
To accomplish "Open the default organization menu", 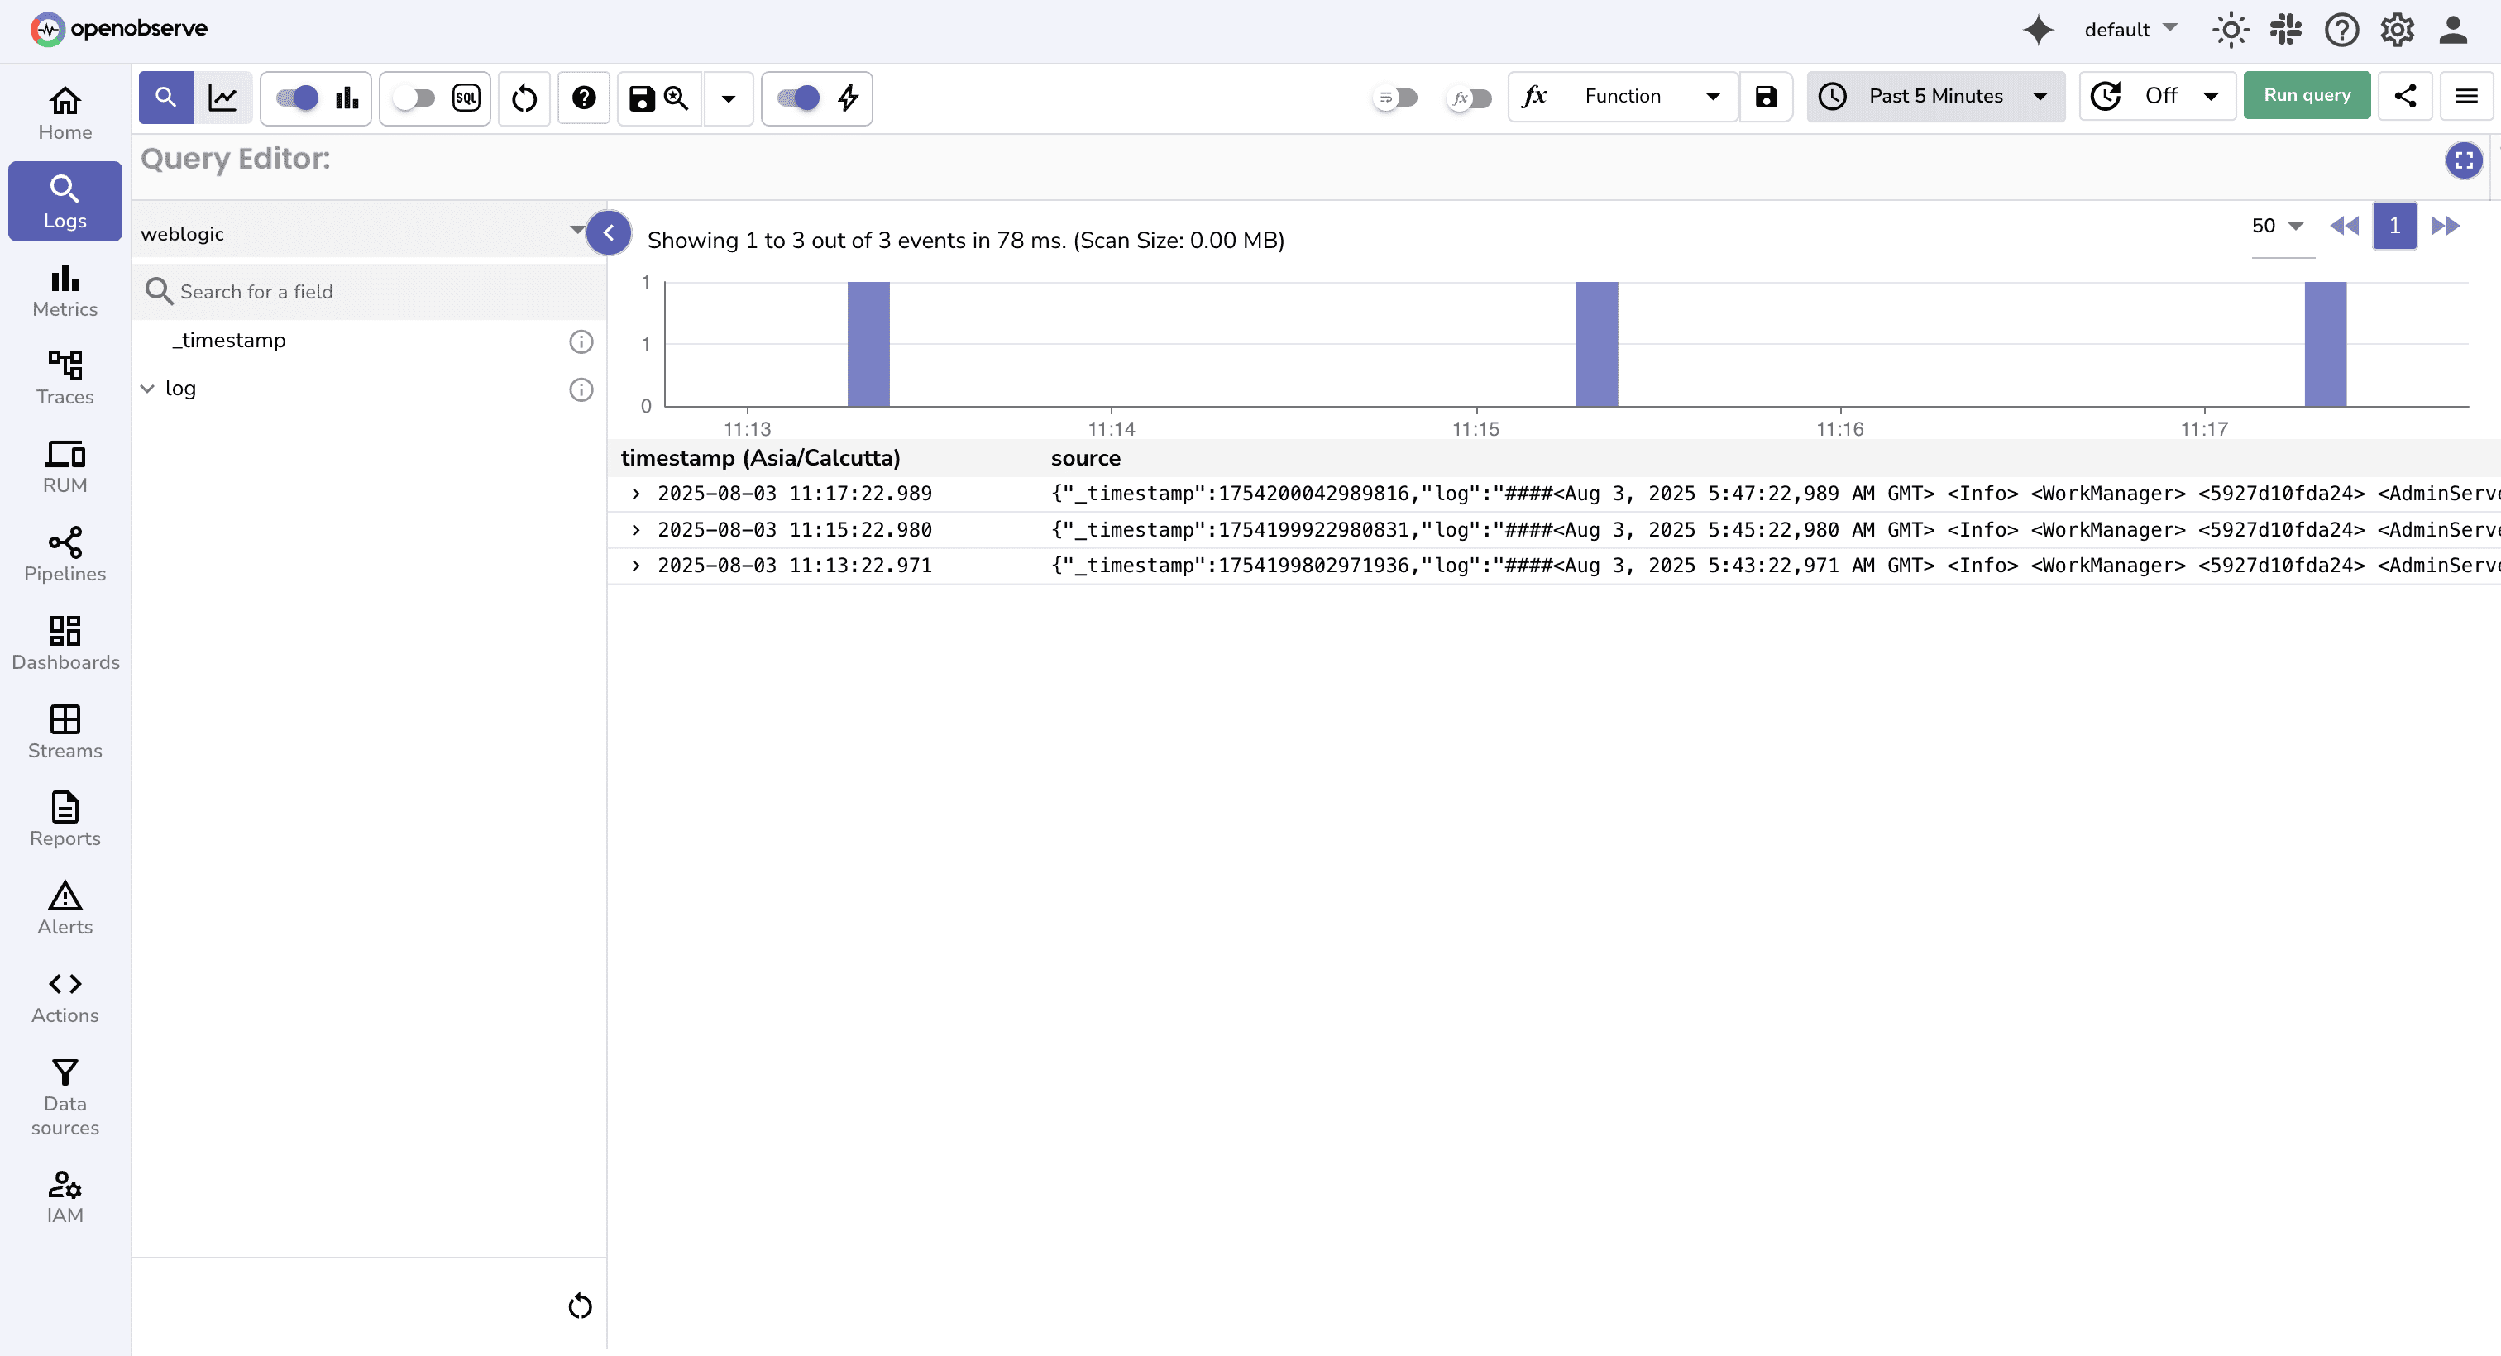I will point(2129,29).
